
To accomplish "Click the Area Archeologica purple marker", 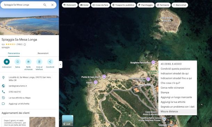I will [x=148, y=79].
